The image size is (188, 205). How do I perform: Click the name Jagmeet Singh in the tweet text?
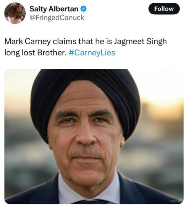click(140, 41)
